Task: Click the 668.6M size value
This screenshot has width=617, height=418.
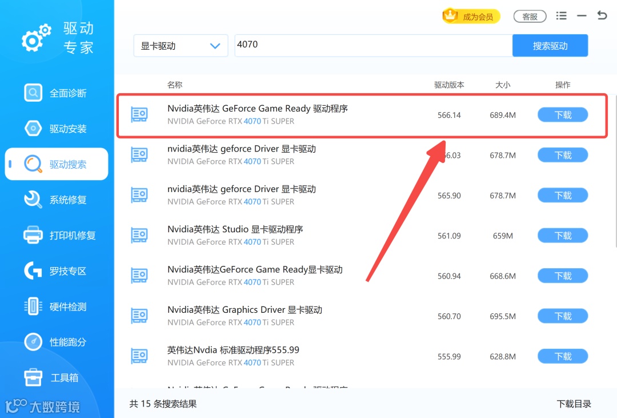Action: point(503,276)
